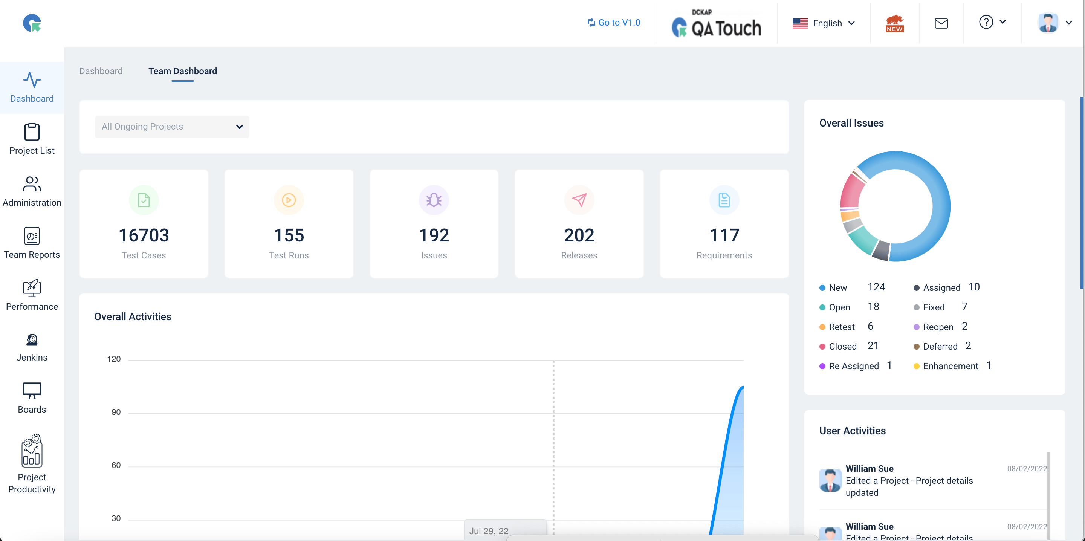Select the Team Dashboard tab
The image size is (1085, 541).
[x=182, y=71]
